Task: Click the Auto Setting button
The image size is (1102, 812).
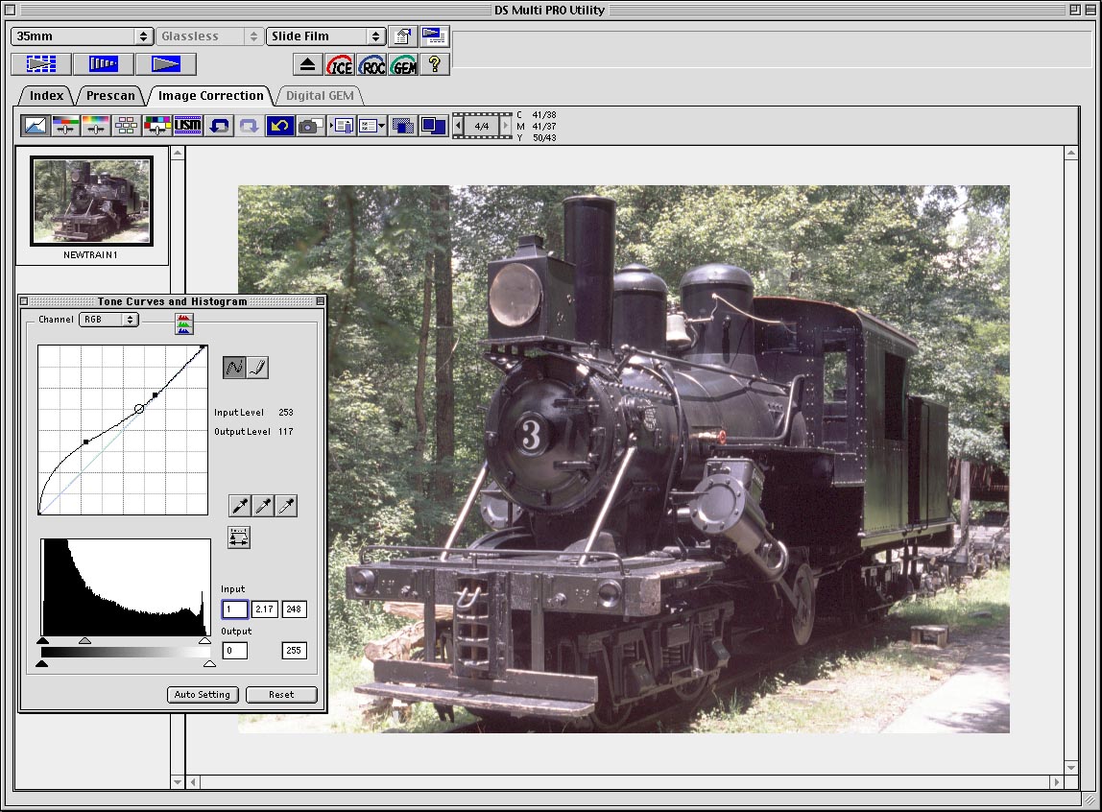Action: 203,695
